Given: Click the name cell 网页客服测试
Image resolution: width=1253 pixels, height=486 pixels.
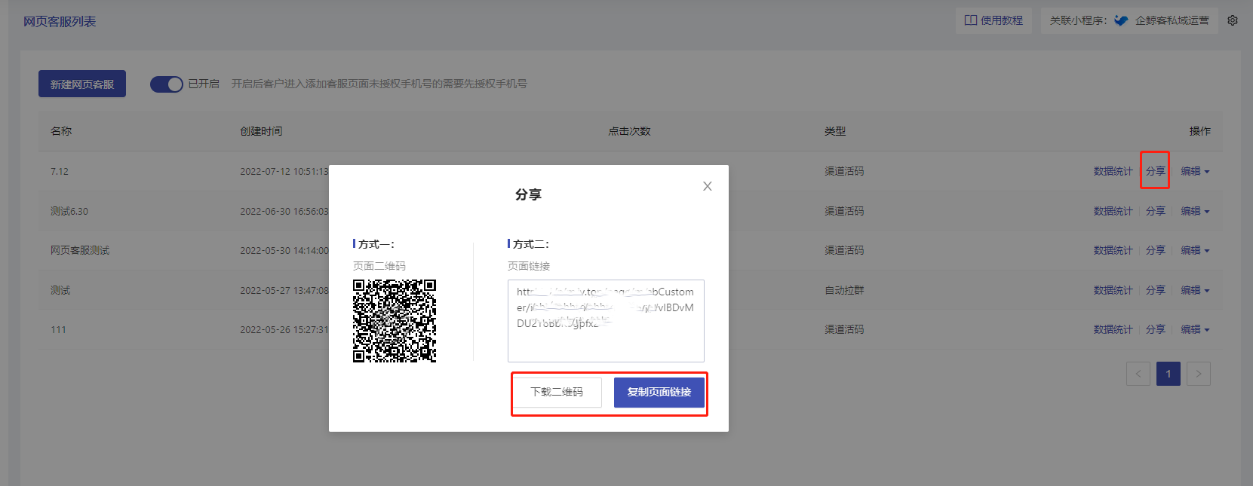Looking at the screenshot, I should [x=80, y=250].
